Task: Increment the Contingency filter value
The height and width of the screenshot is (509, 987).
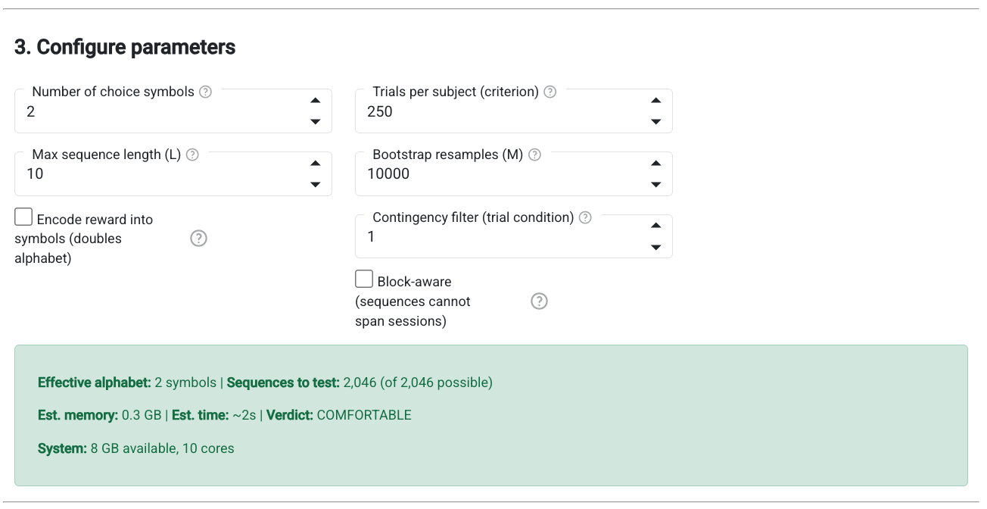Action: coord(656,226)
